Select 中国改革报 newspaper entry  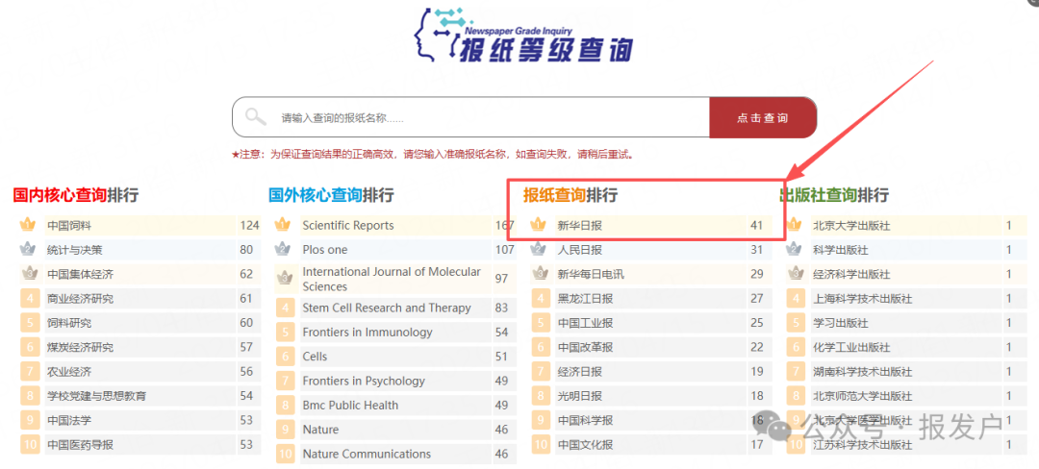click(585, 347)
